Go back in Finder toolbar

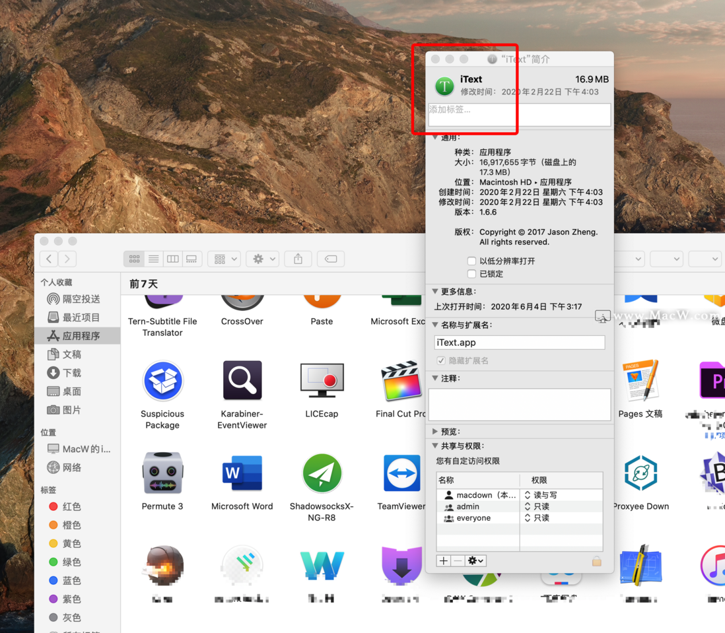tap(49, 259)
